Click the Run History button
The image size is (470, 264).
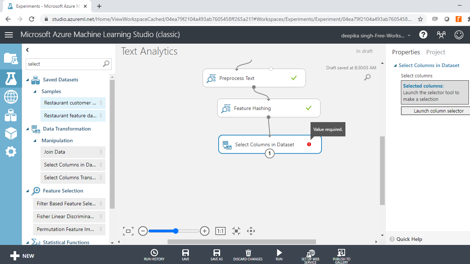click(154, 255)
